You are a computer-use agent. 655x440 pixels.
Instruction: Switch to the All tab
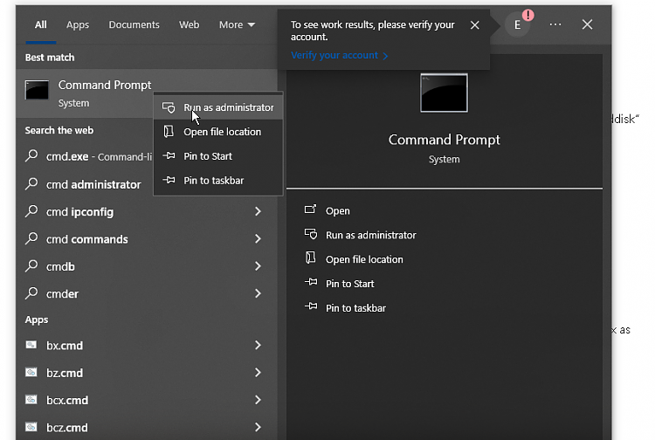coord(40,24)
